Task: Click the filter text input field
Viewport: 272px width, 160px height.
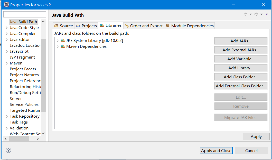Action: tap(25, 14)
